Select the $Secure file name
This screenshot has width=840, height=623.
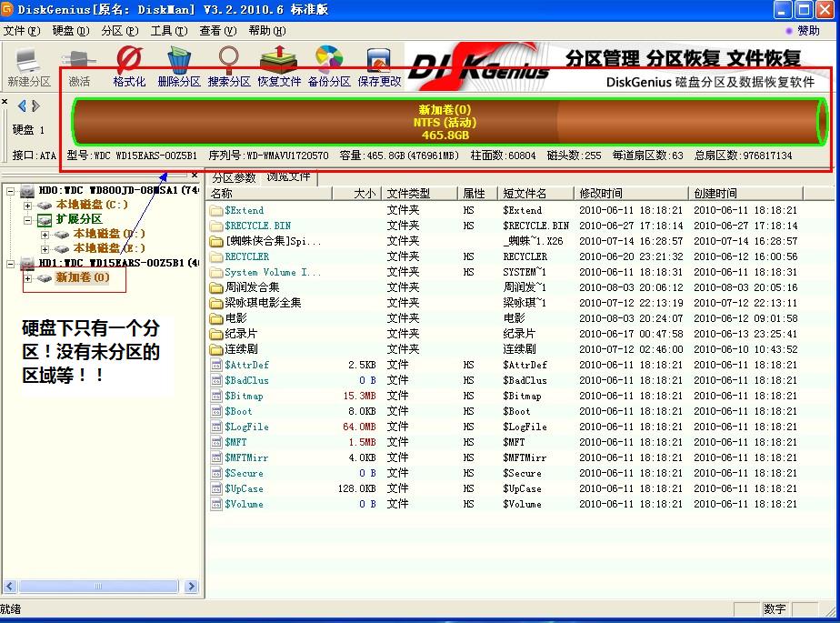tap(244, 474)
